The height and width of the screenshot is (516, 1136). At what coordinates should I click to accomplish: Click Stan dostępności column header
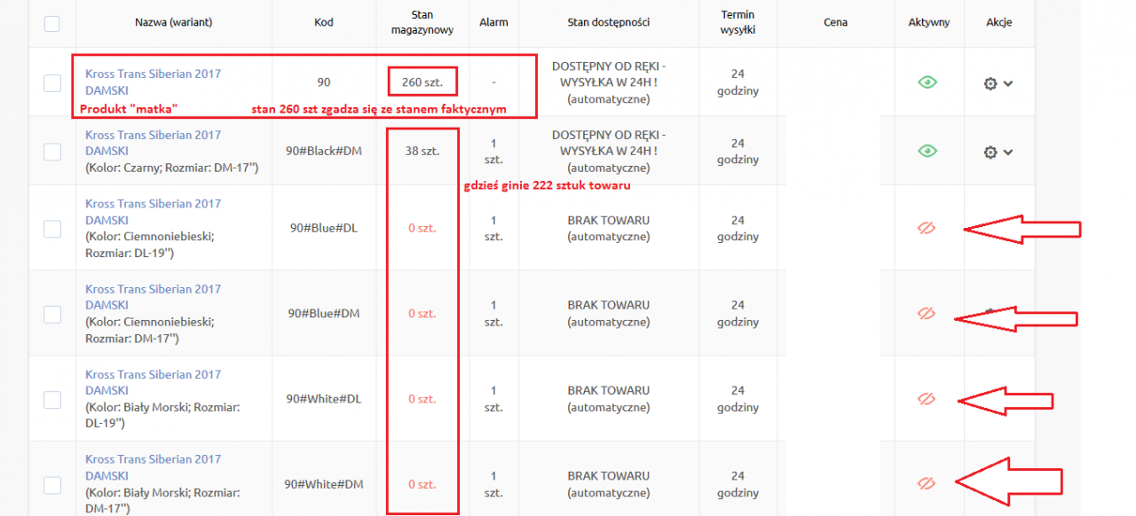click(609, 22)
